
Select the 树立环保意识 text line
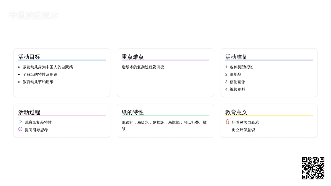(243, 130)
